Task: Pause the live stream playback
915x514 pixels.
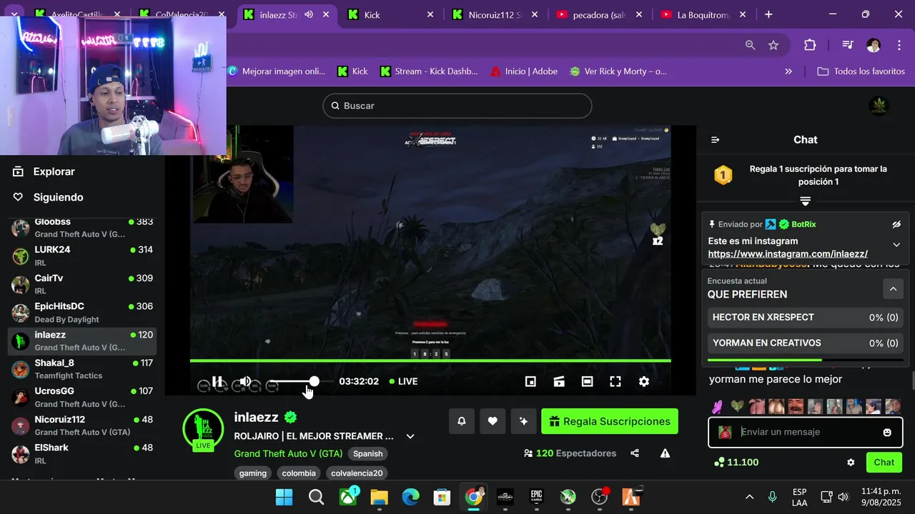Action: 217,381
